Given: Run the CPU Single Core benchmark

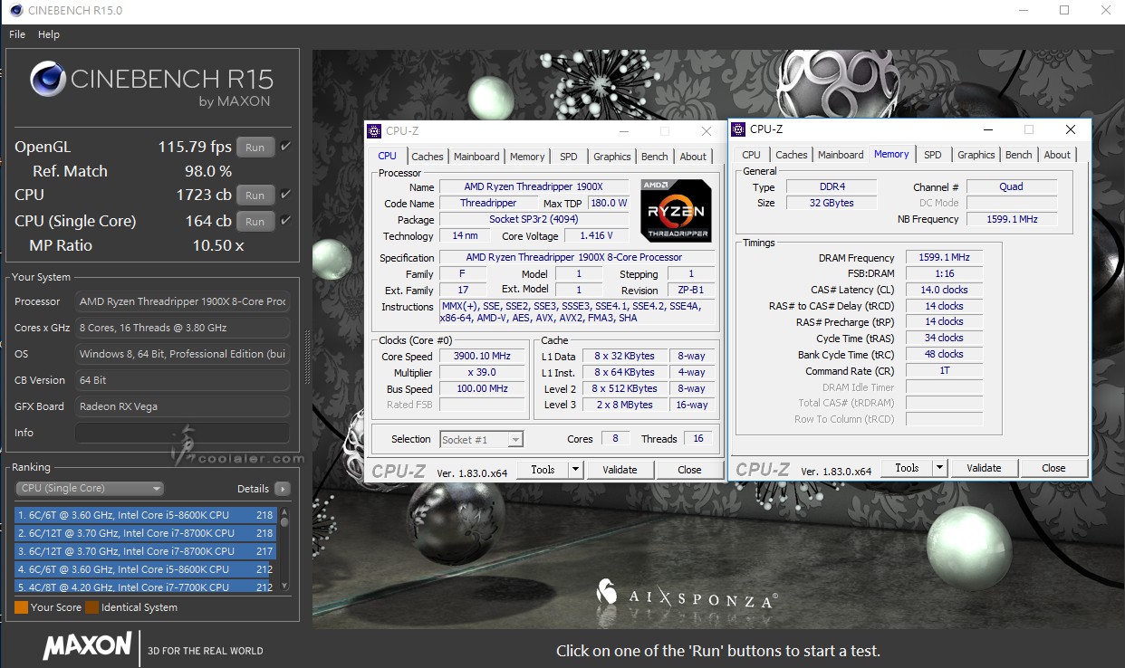Looking at the screenshot, I should coord(255,221).
